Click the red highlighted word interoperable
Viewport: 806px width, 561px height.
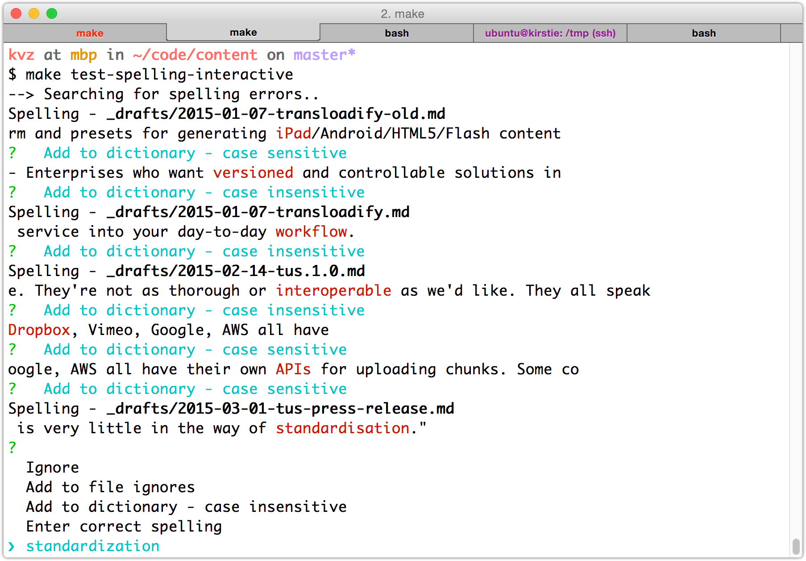click(x=333, y=290)
